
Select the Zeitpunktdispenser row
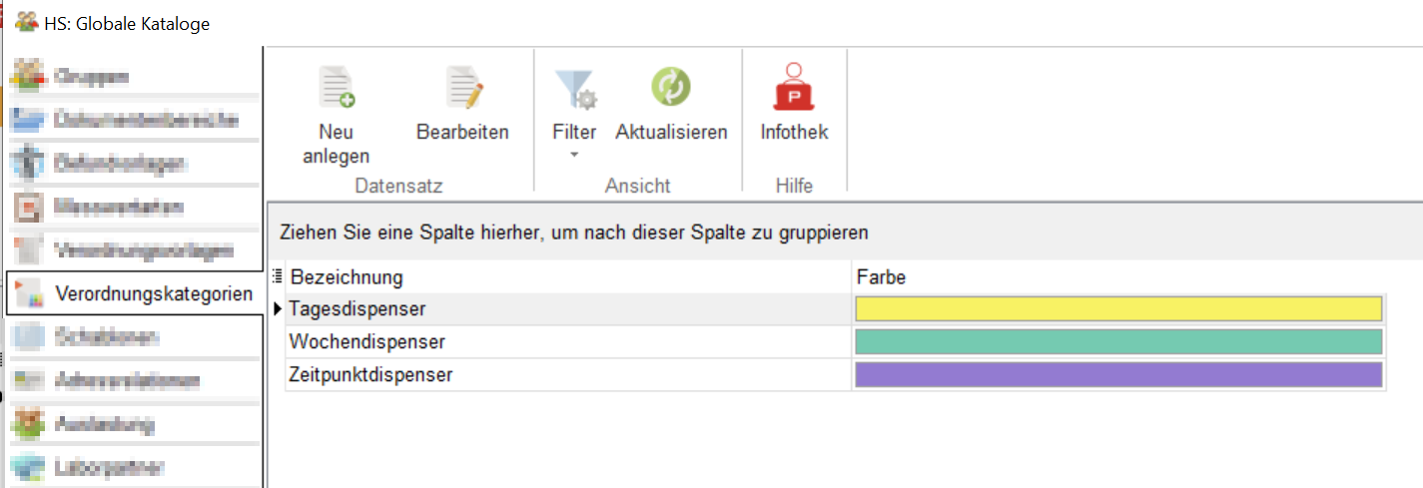click(370, 375)
